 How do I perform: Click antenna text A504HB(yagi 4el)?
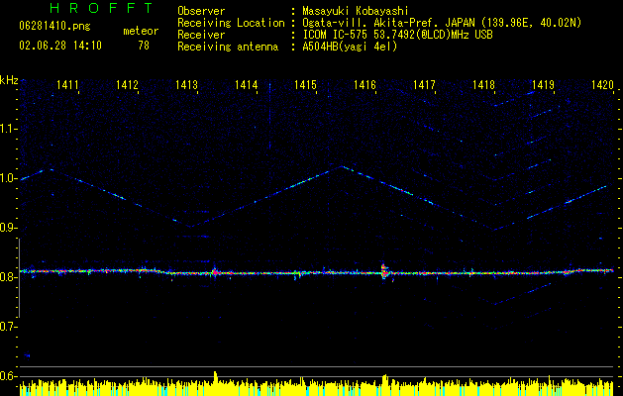point(350,47)
